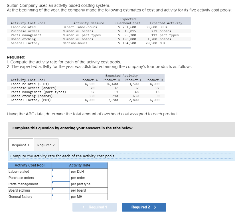Click the Purchase orders rate input box
The image size is (241, 221).
pos(61,178)
